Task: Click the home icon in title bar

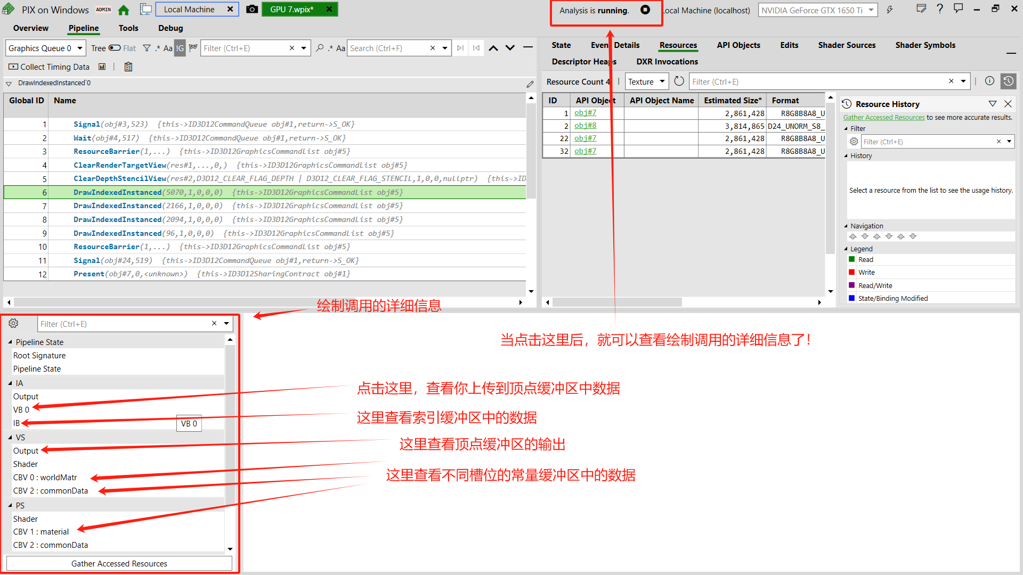Action: click(124, 10)
